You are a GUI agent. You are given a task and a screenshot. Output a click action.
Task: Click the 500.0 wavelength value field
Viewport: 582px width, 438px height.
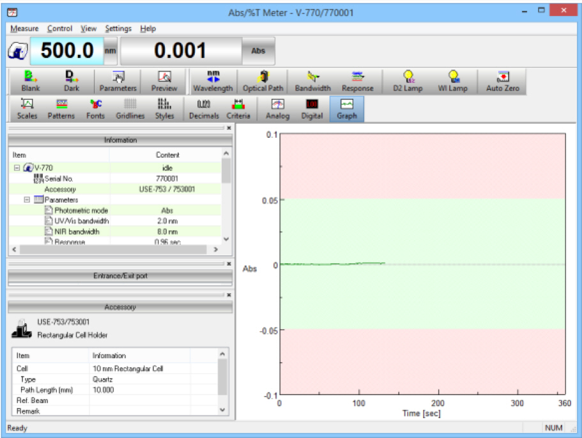[66, 51]
